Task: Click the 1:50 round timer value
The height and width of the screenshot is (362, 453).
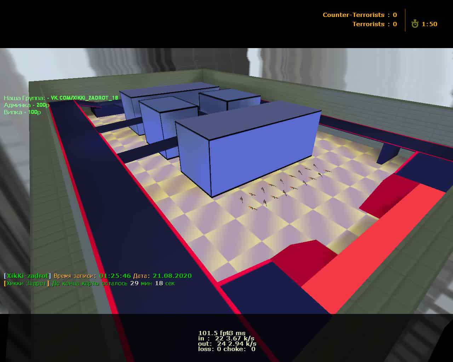Action: click(x=429, y=24)
